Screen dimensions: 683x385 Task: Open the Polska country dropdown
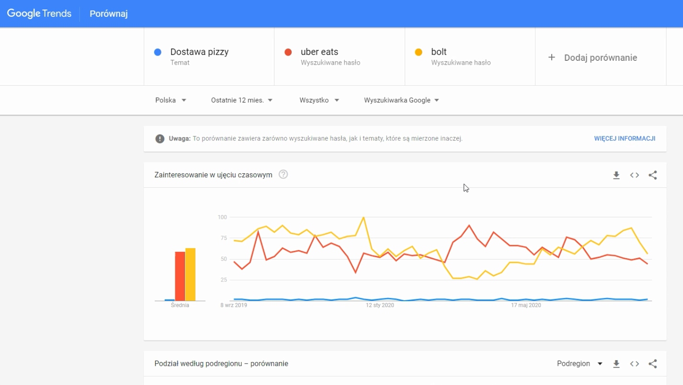point(171,100)
